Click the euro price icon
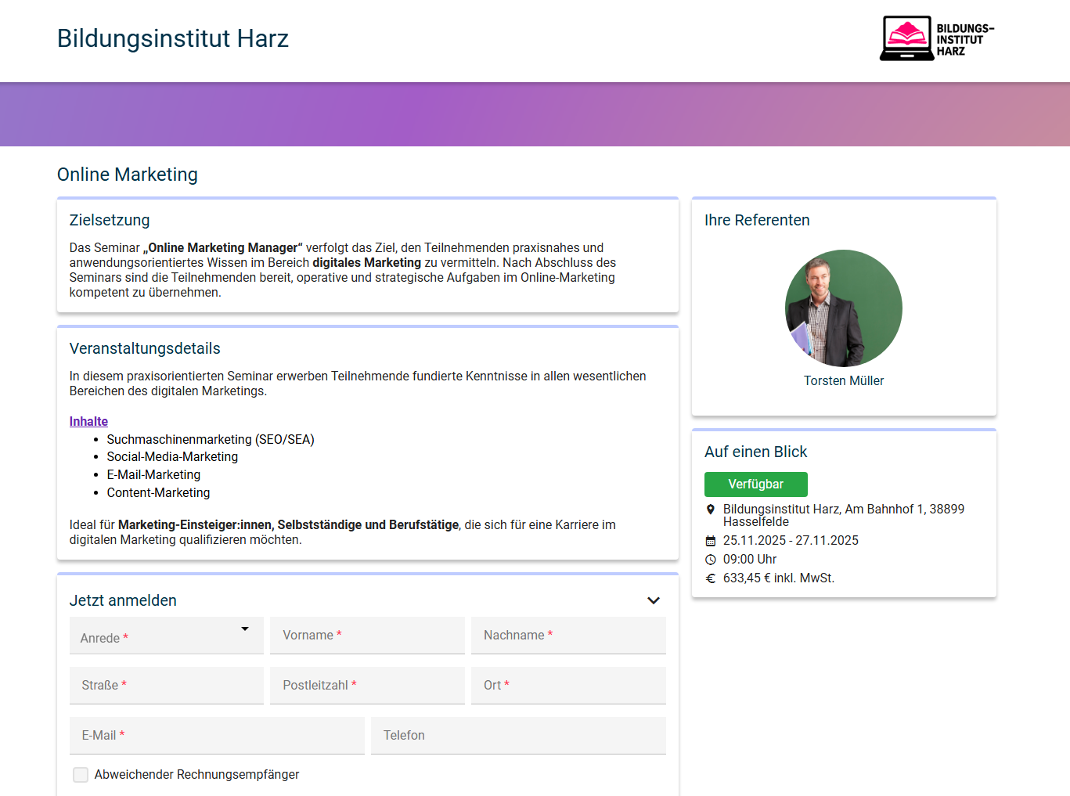The image size is (1070, 796). pos(711,578)
